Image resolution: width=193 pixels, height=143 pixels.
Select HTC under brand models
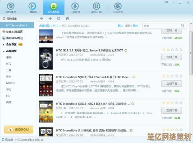[x=9, y=64]
